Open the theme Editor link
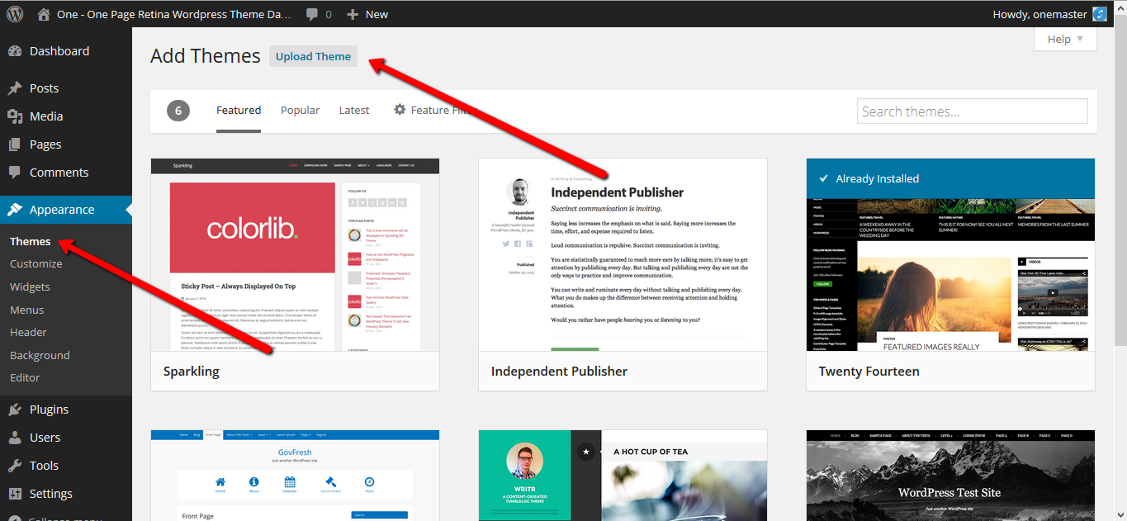 25,377
